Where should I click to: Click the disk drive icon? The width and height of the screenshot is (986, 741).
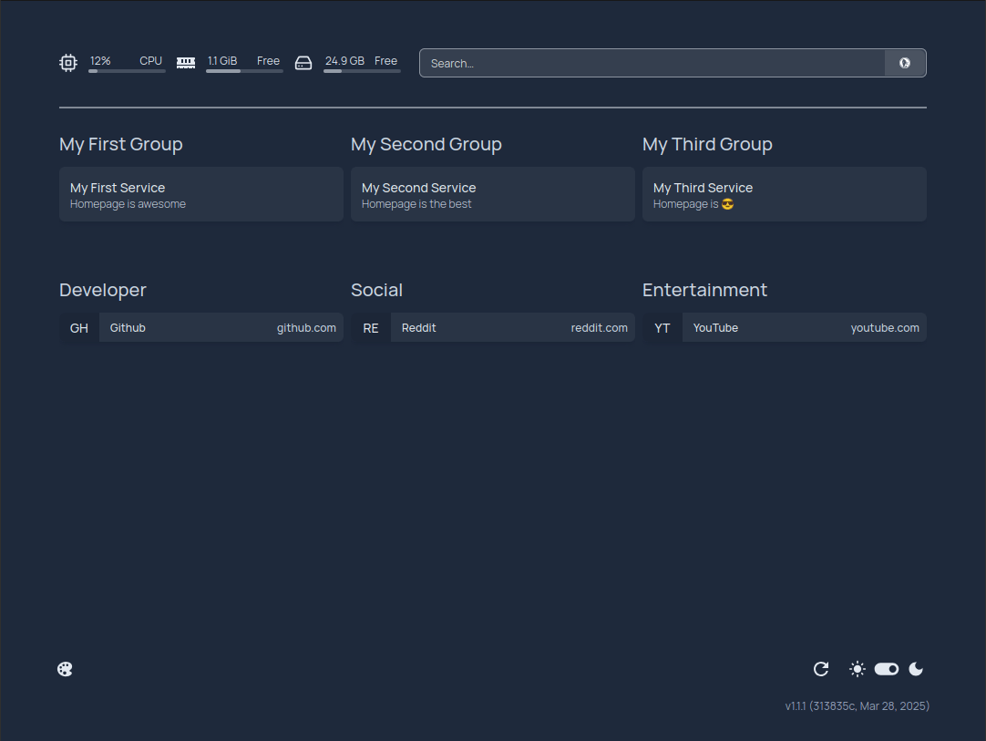pyautogui.click(x=303, y=63)
